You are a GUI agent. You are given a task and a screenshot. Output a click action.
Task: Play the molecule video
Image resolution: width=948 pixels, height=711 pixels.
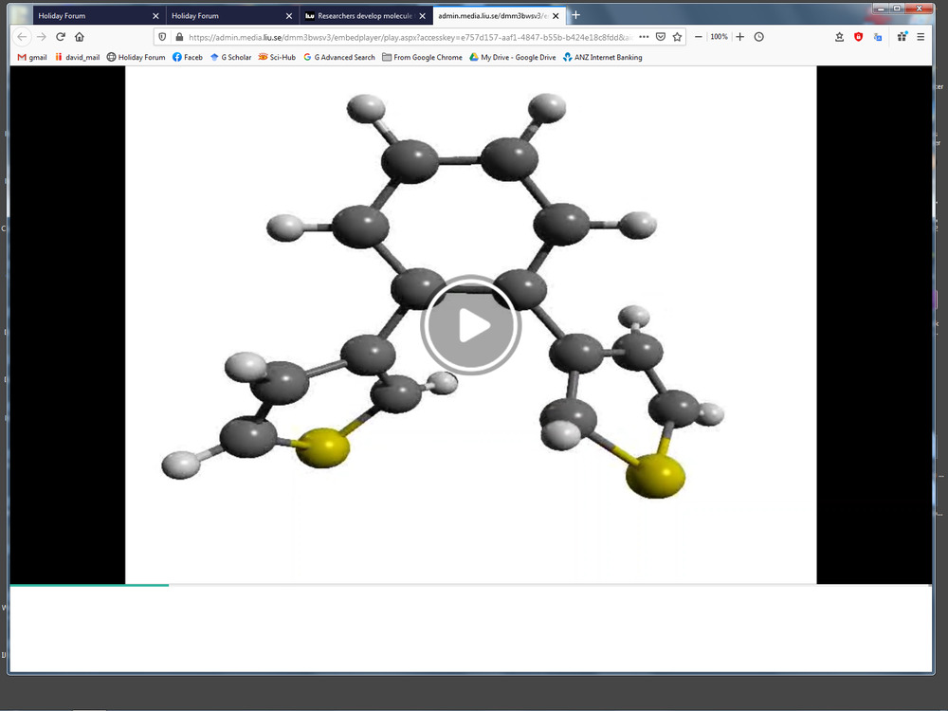470,326
